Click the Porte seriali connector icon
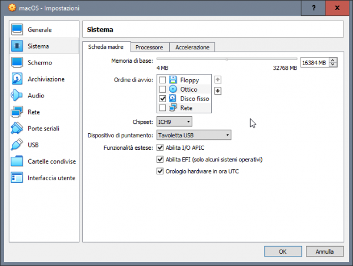The height and width of the screenshot is (266, 353). (x=17, y=128)
